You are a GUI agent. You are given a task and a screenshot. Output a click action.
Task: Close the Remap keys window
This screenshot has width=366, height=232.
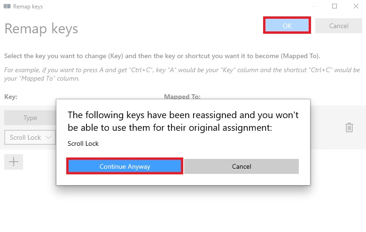pos(356,6)
